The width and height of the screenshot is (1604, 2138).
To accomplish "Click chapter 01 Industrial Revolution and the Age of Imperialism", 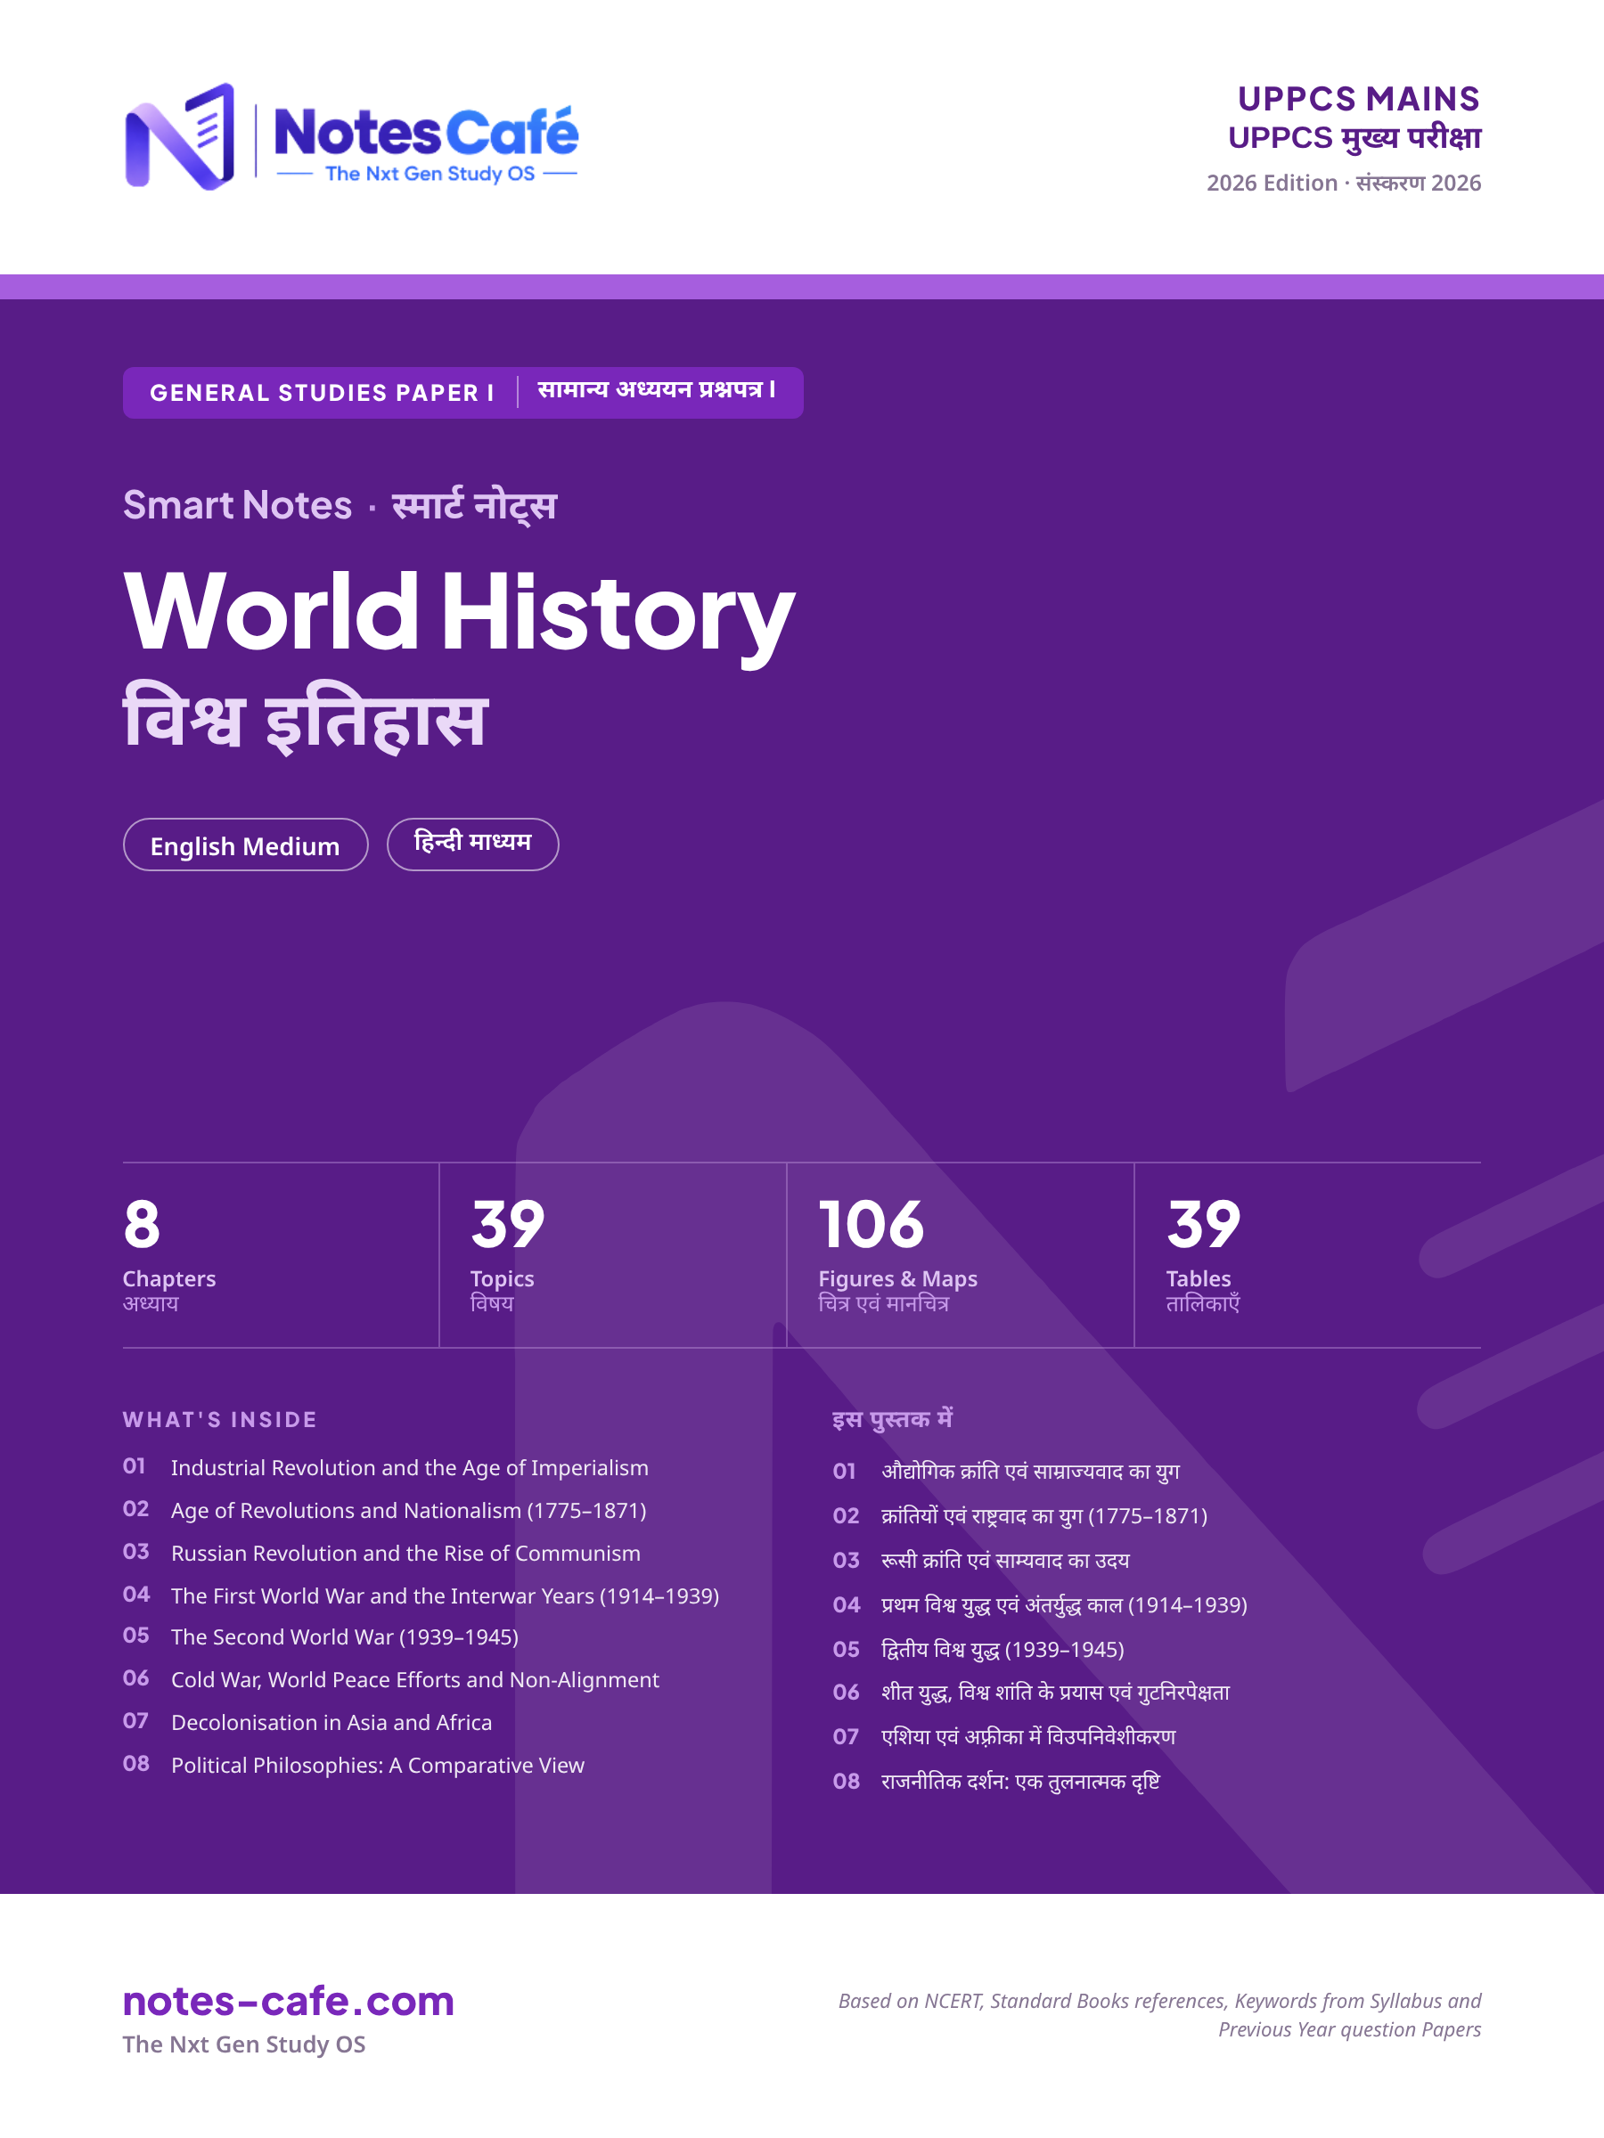I will 386,1467.
